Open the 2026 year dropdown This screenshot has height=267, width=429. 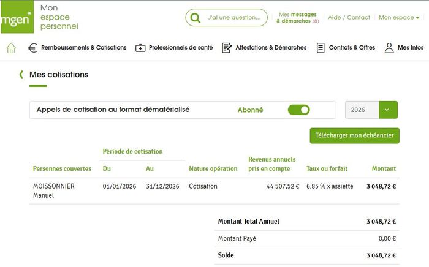(362, 110)
